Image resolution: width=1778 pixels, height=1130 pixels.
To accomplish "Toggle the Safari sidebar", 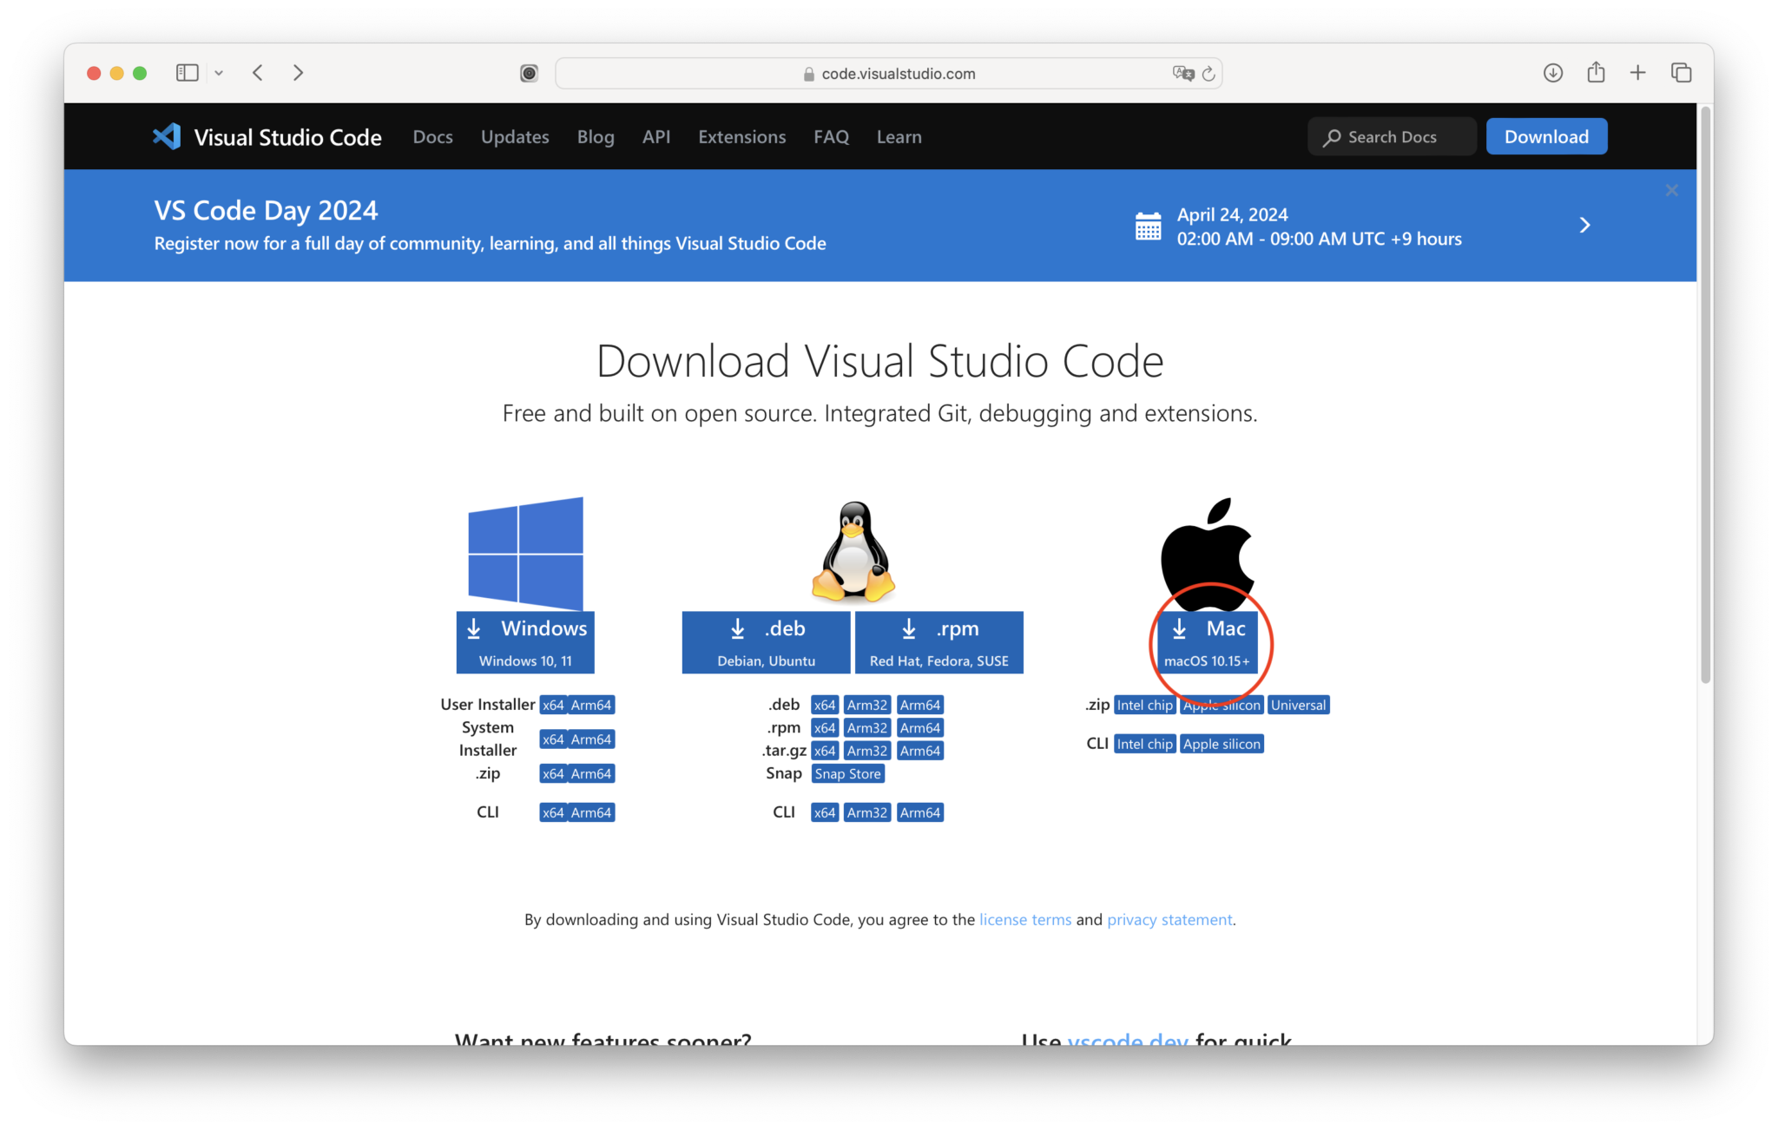I will click(186, 72).
